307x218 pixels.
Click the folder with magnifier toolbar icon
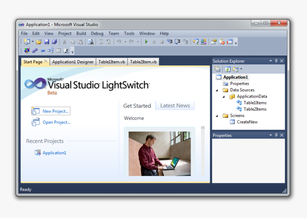196,41
